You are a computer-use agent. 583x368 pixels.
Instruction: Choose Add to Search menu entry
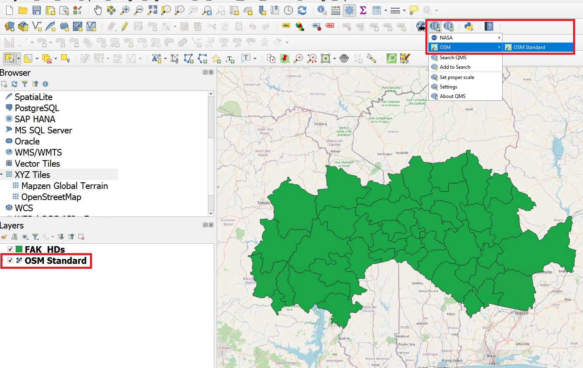pyautogui.click(x=465, y=67)
